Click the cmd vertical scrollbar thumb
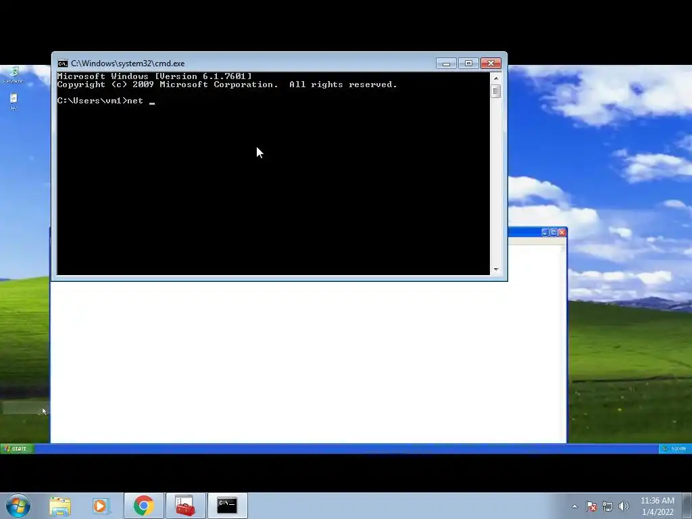Viewport: 692px width, 519px height. coord(496,91)
